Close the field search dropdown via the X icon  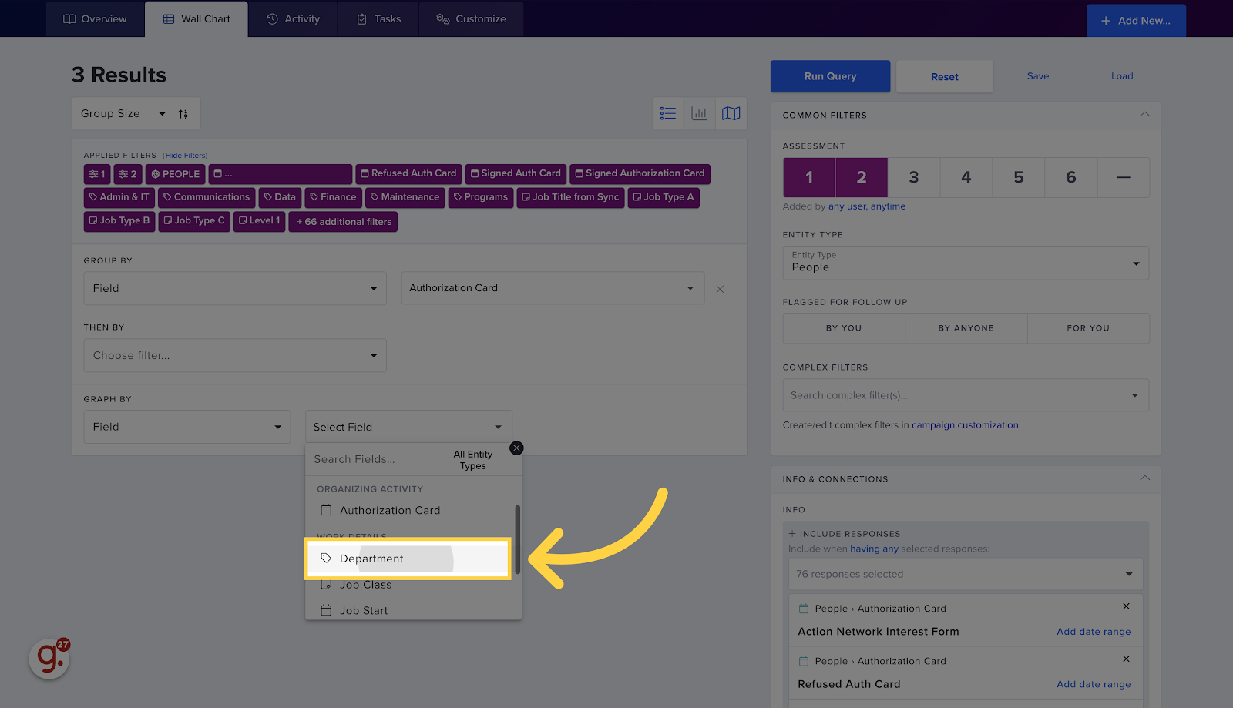[x=516, y=448]
